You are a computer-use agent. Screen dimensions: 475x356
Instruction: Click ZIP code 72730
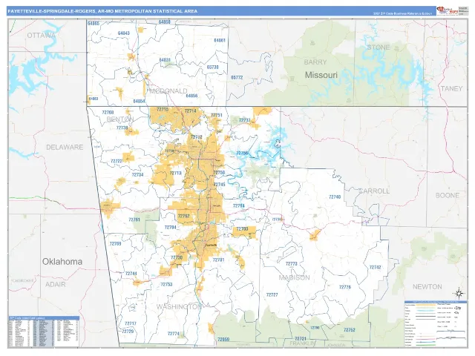(x=177, y=257)
